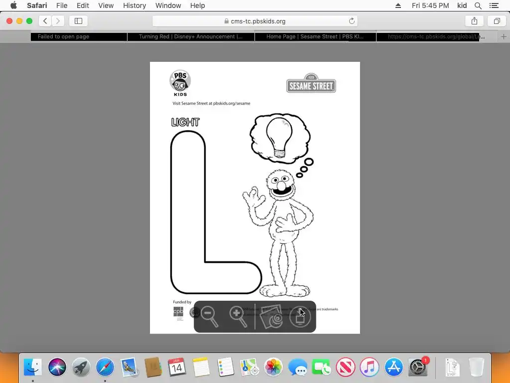Click the Sesame Street sign logo
The width and height of the screenshot is (510, 383).
(x=311, y=83)
